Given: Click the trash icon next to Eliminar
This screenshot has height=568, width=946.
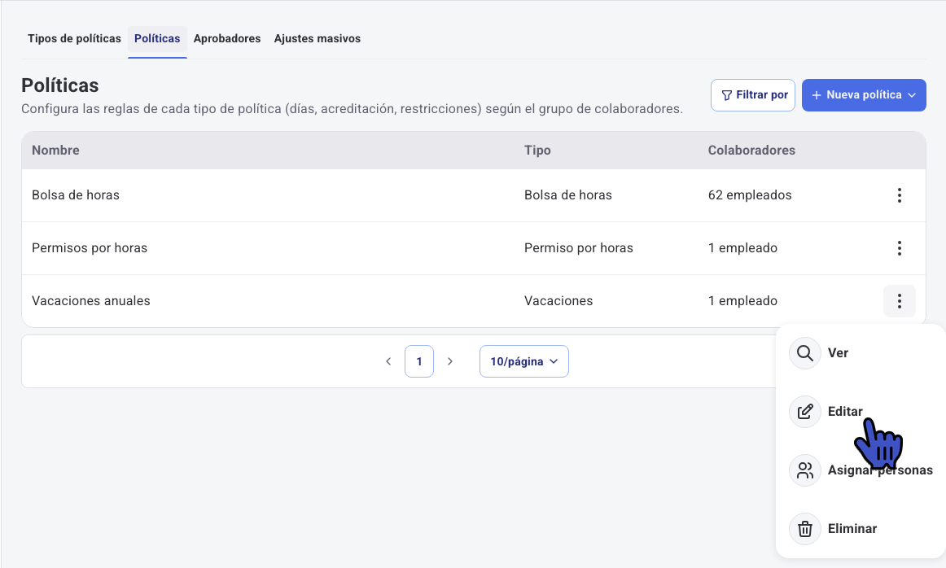Looking at the screenshot, I should click(805, 529).
